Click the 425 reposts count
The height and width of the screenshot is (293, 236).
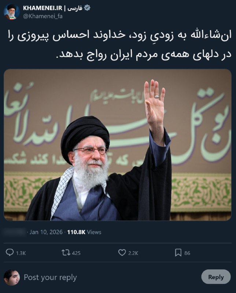(x=76, y=253)
